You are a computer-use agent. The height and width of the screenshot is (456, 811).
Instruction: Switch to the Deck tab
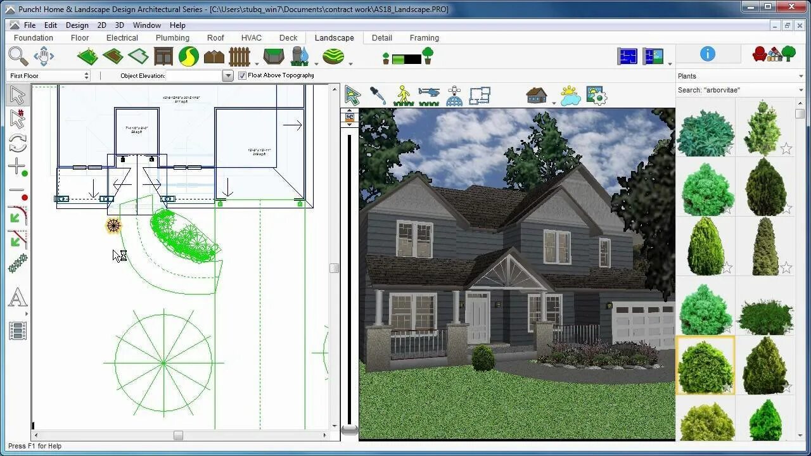(x=288, y=38)
